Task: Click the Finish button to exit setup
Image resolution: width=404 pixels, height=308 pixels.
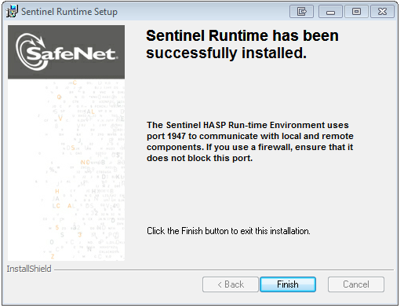Action: pyautogui.click(x=288, y=284)
